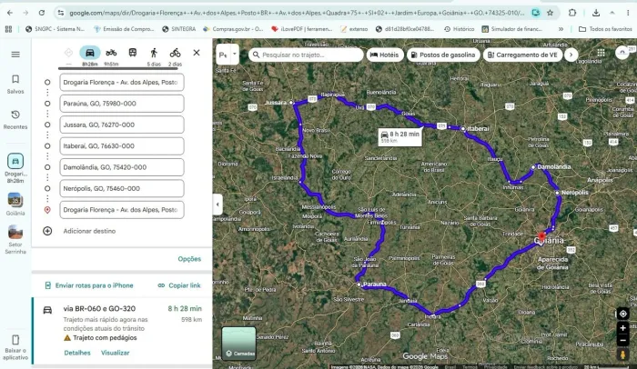The height and width of the screenshot is (369, 637).
Task: Edit final destination Drogaria Florença field
Action: click(x=121, y=210)
